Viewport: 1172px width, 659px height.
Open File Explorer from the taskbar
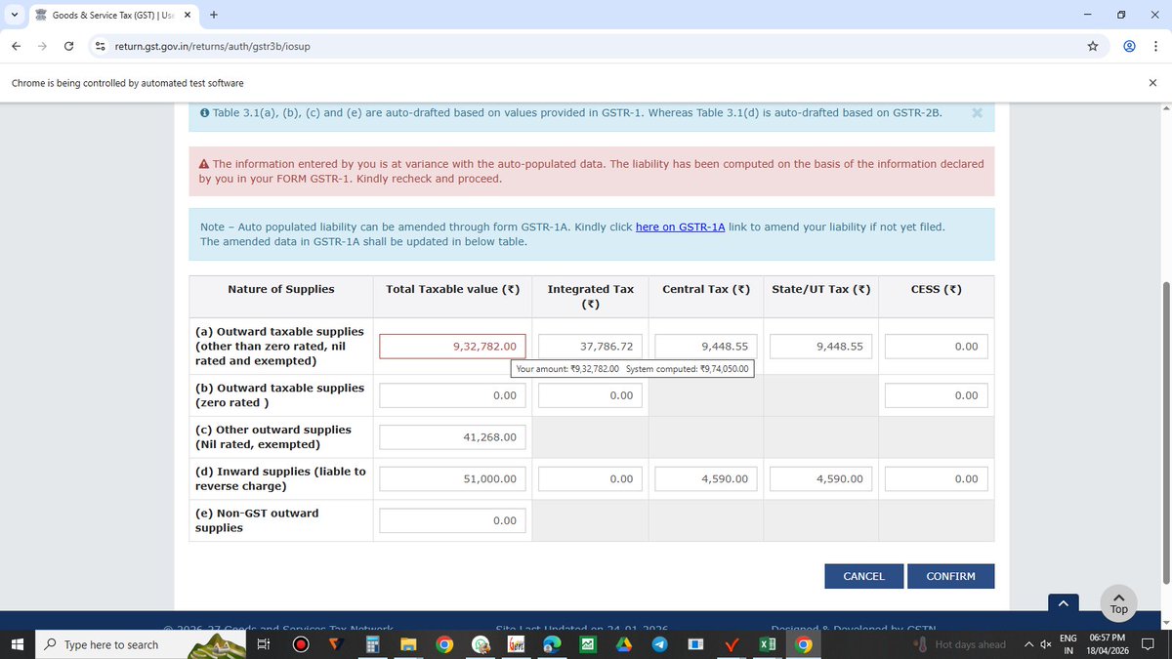click(408, 644)
